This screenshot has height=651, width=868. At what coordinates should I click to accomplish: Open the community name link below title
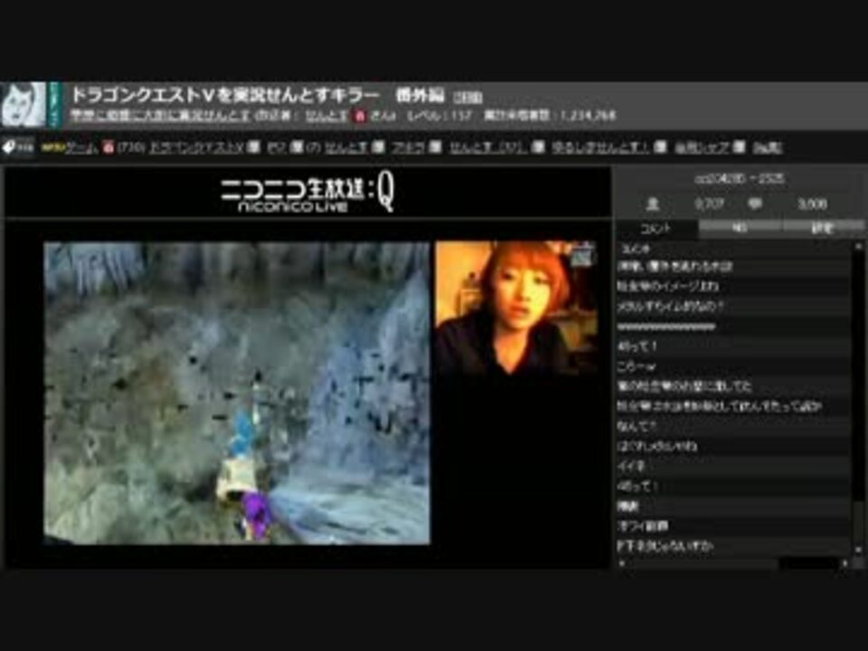pos(161,116)
